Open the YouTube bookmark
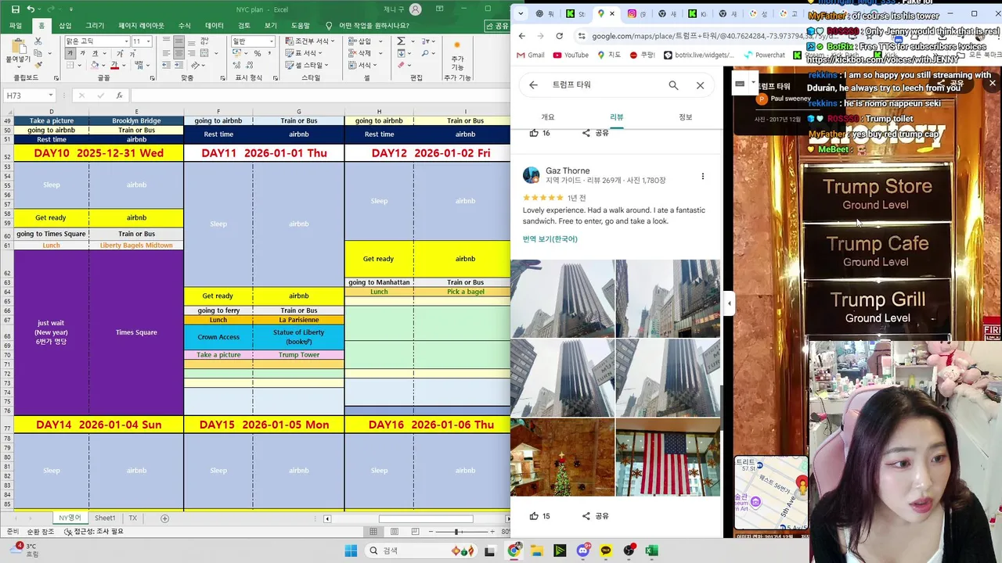Viewport: 1002px width, 563px height. click(571, 55)
